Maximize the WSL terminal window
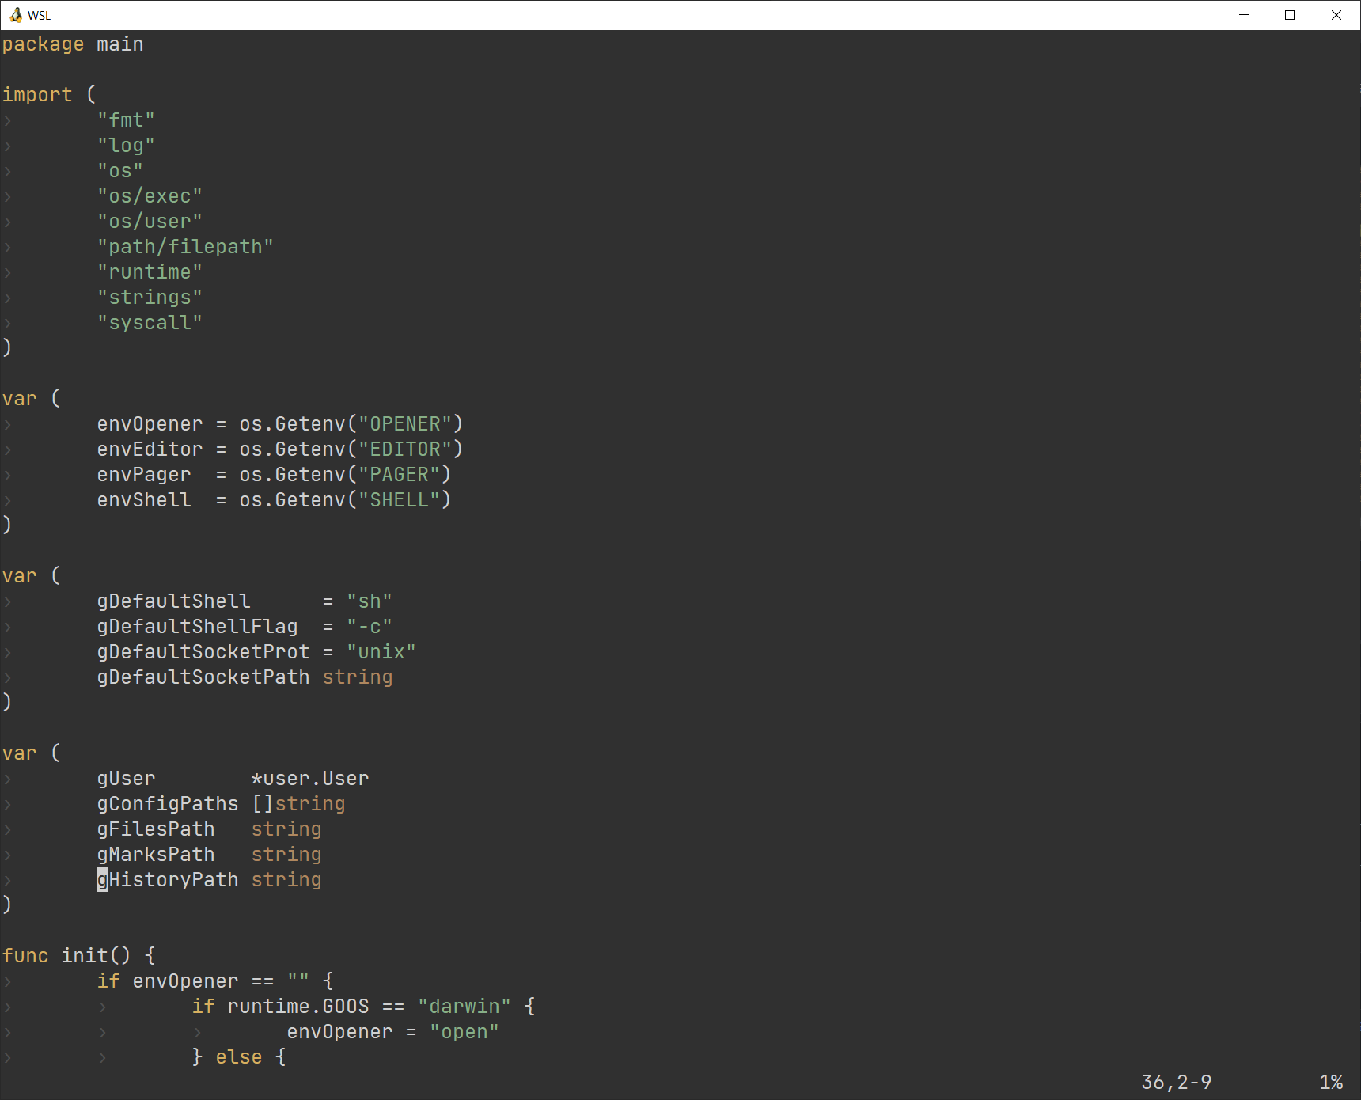The image size is (1361, 1100). click(x=1290, y=15)
